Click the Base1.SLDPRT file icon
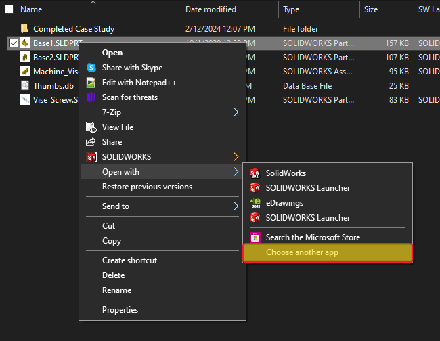 pos(25,43)
